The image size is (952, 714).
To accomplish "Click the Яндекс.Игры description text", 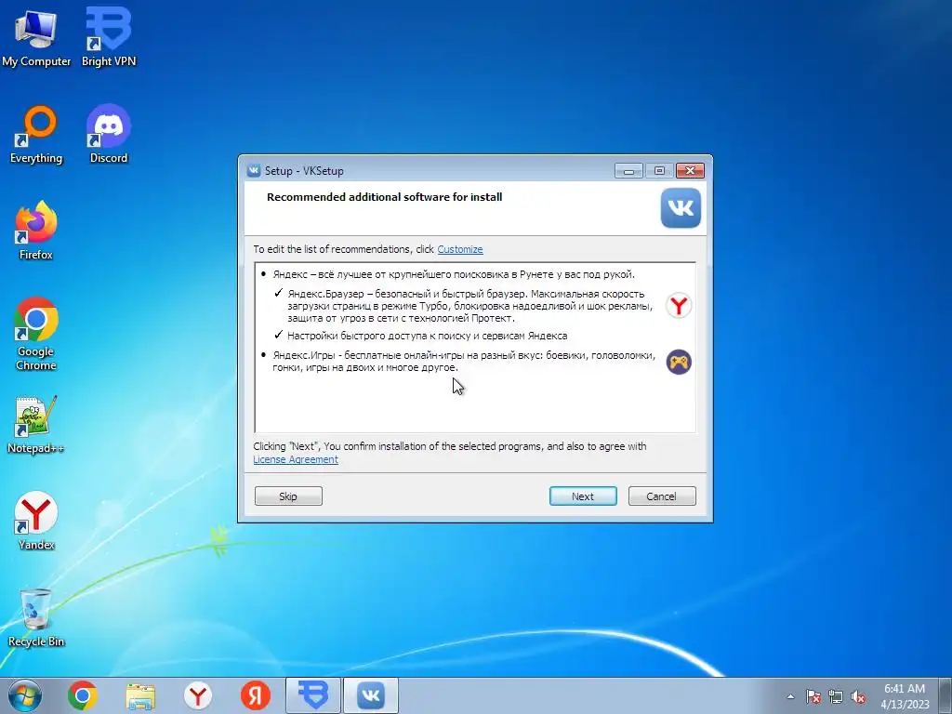I will [464, 362].
